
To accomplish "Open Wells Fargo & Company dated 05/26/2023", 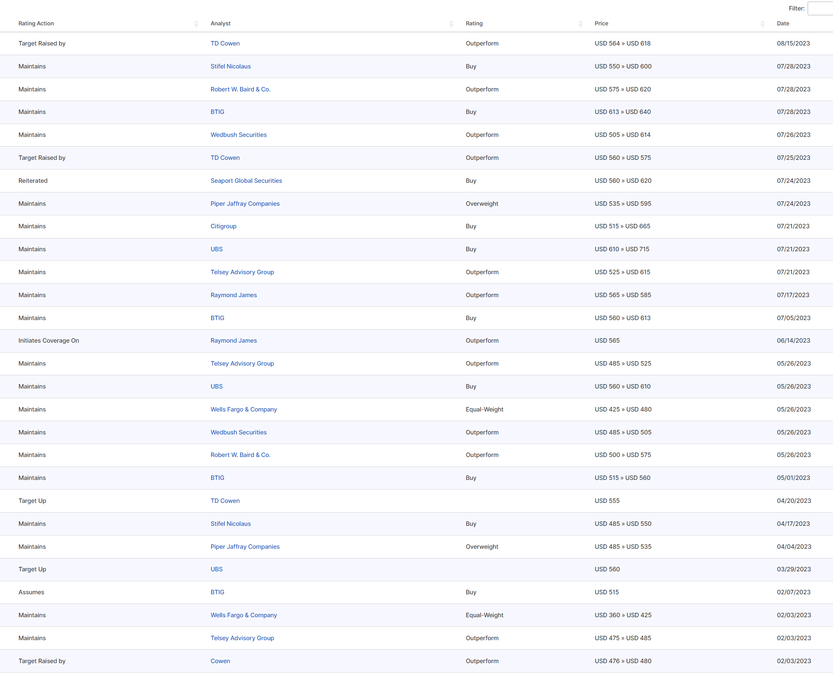I will point(244,409).
